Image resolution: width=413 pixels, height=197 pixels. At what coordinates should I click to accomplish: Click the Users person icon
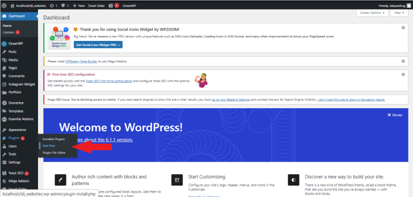[x=4, y=146]
